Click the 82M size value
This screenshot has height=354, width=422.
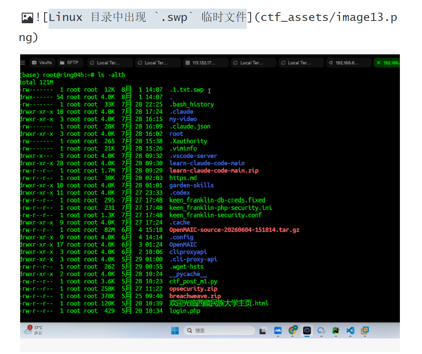109,230
